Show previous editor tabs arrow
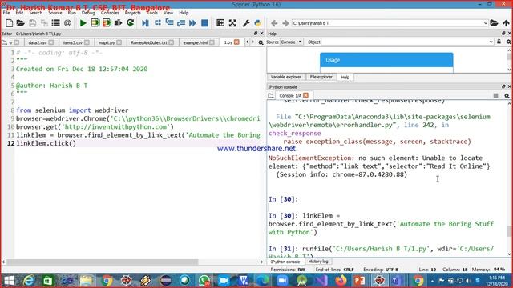Image resolution: width=513 pixels, height=288 pixels. [248, 42]
